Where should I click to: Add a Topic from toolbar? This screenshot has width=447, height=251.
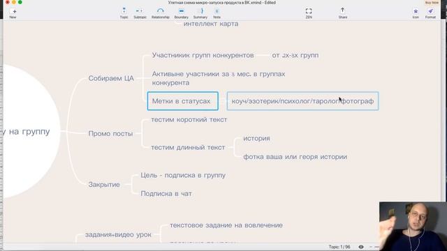coord(124,13)
